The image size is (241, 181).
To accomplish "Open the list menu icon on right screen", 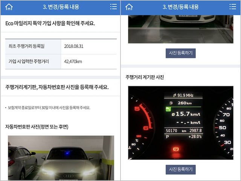I will point(233,7).
